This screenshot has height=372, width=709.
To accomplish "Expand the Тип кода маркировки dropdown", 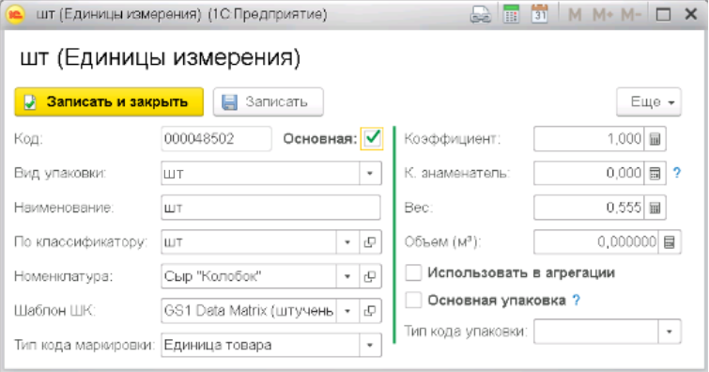I will 370,346.
